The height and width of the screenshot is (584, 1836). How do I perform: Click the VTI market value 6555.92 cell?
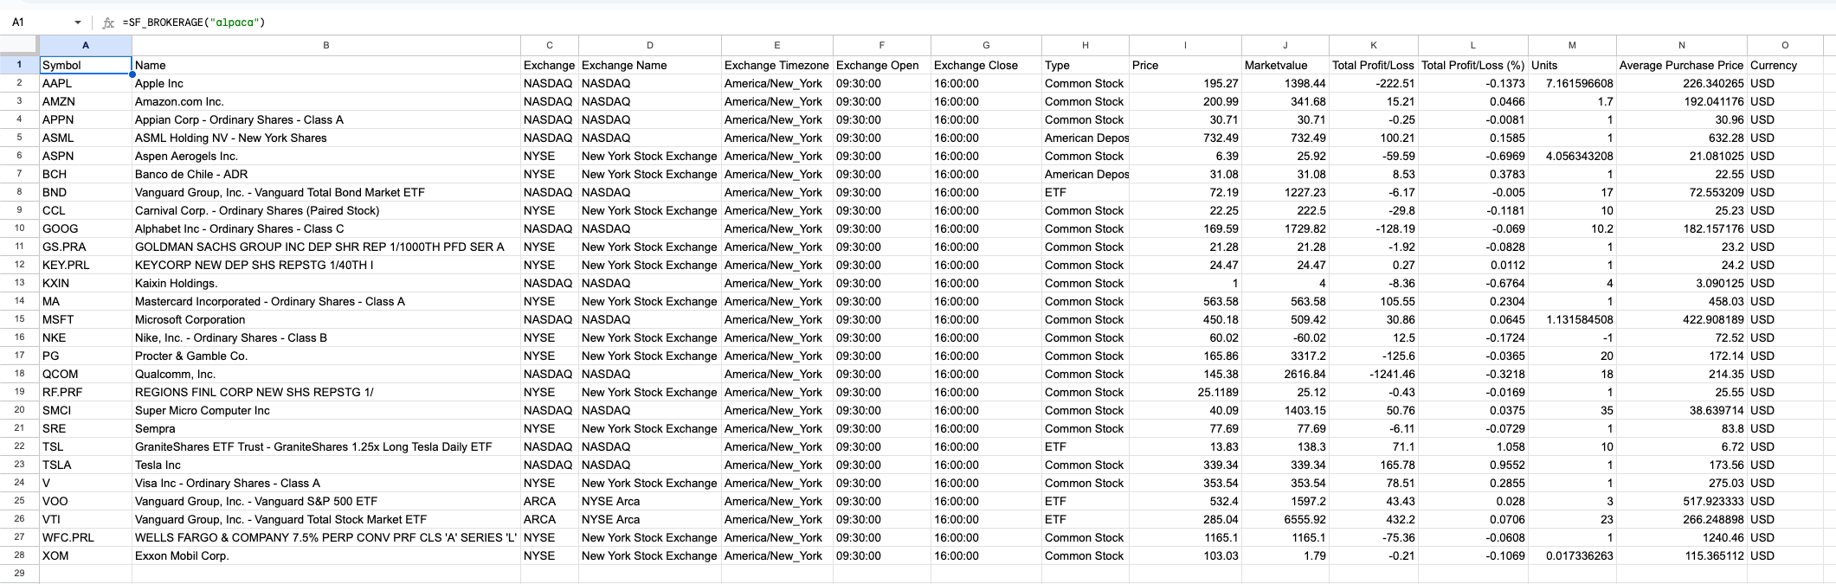point(1285,519)
